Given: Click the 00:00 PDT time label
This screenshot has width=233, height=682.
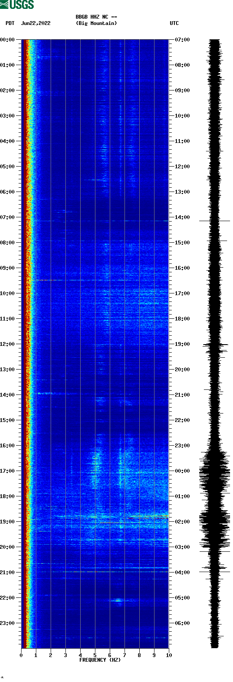Looking at the screenshot, I should (7, 40).
